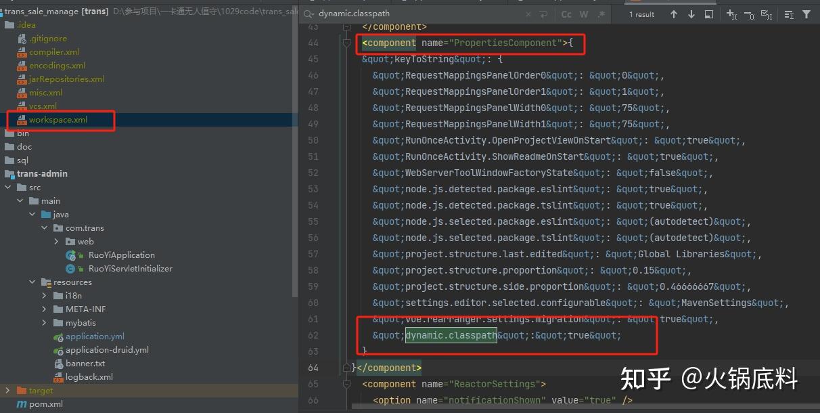Add next occurrence using plus selection icon
Image resolution: width=820 pixels, height=413 pixels.
tap(732, 14)
